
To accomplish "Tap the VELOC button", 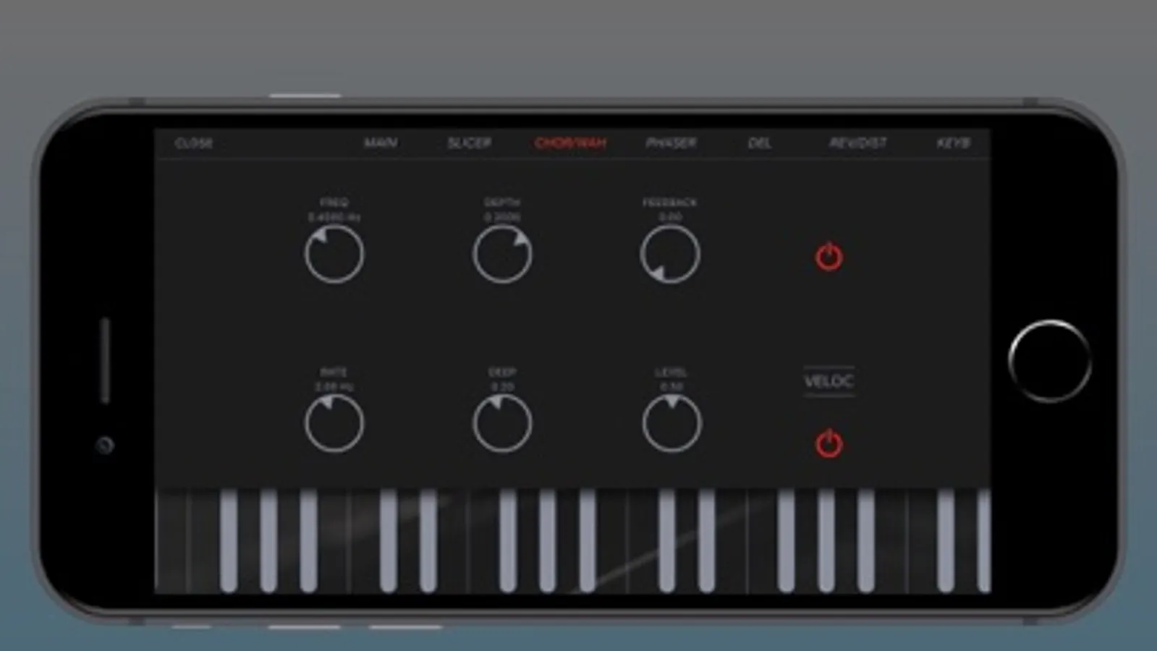I will click(x=829, y=381).
